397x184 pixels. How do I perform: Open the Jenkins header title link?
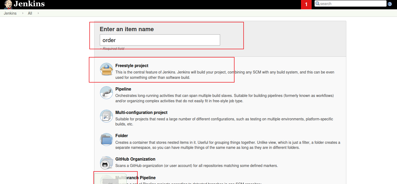pos(29,4)
